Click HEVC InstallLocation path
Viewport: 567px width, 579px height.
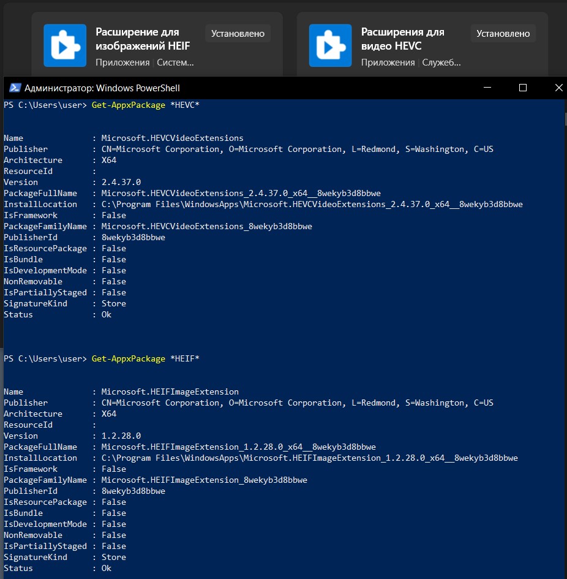(x=312, y=205)
